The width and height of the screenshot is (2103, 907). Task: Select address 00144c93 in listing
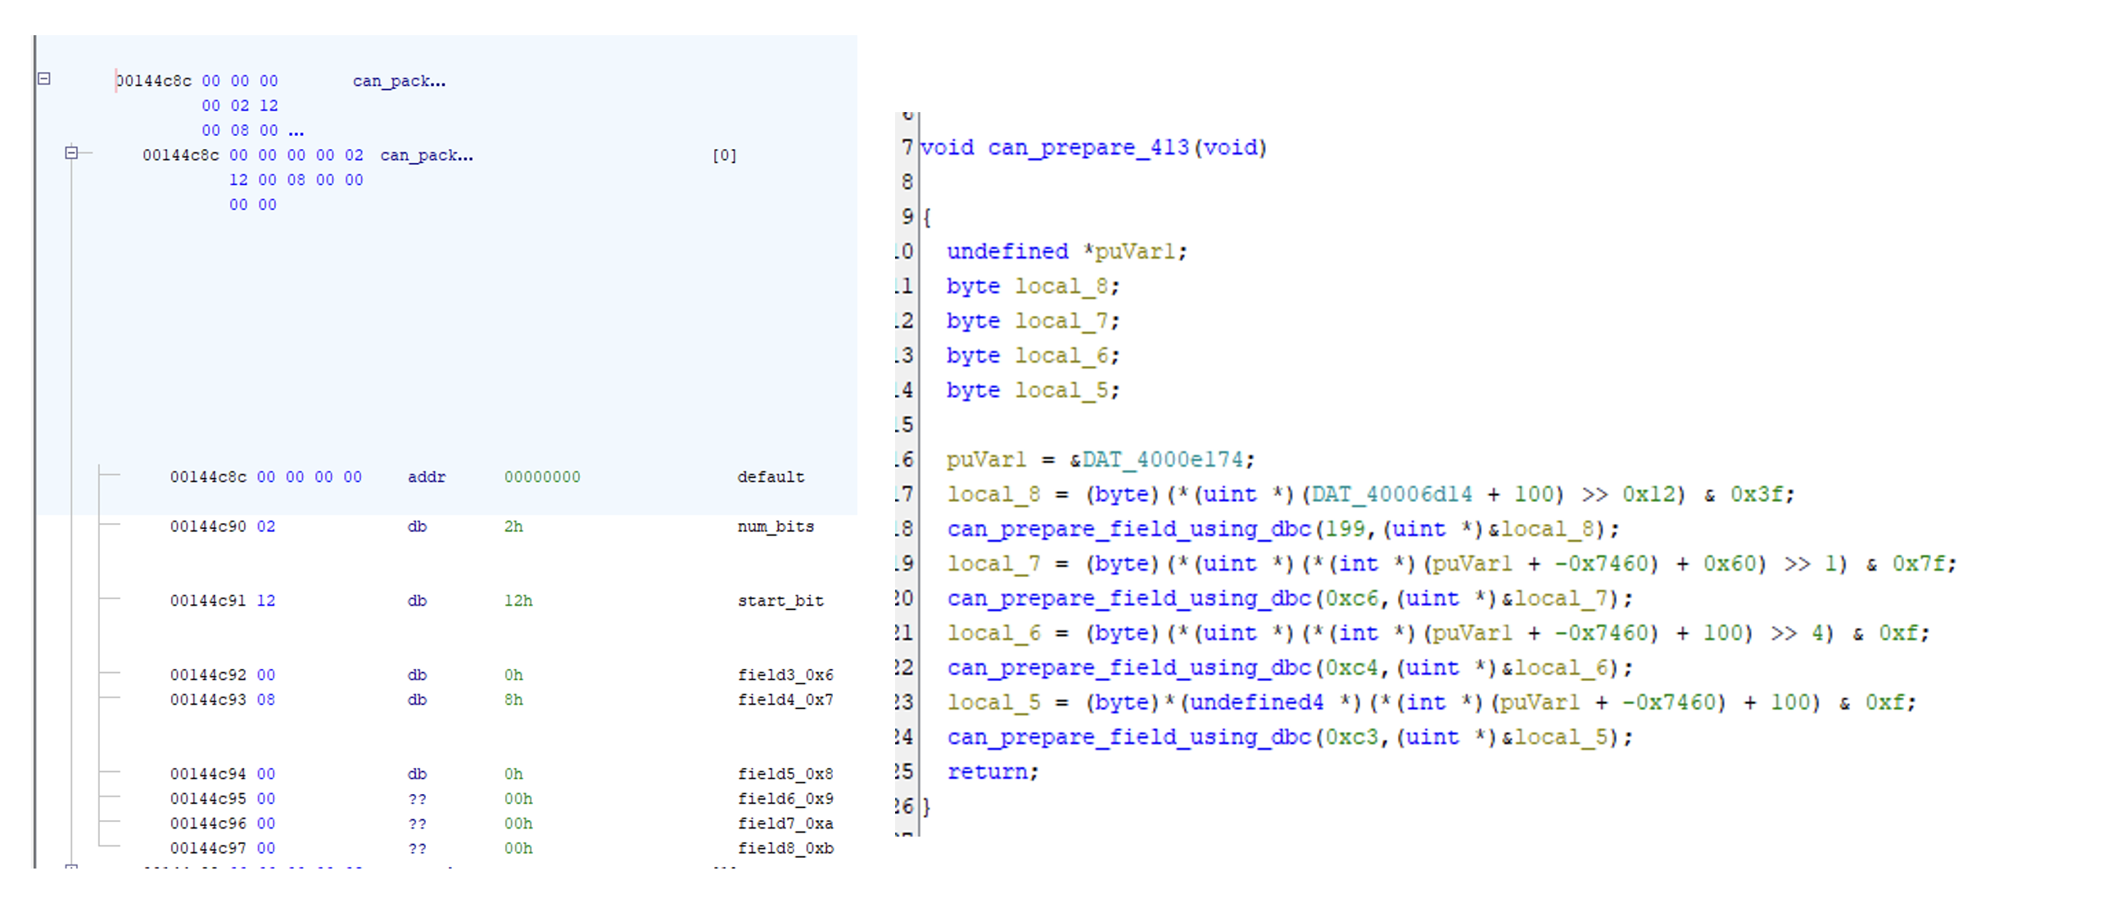208,700
